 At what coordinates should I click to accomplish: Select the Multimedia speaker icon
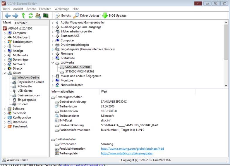(x=10, y=55)
